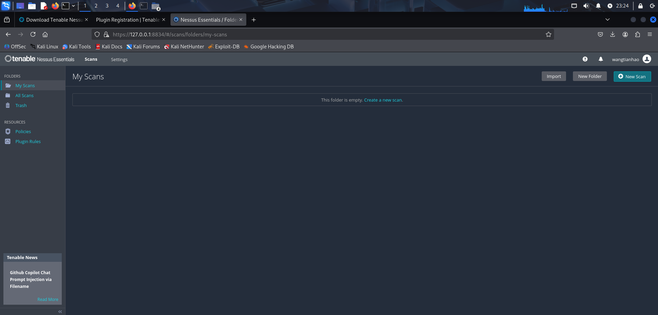This screenshot has height=315, width=658.
Task: Open the Exploit-DB bookmark
Action: [224, 47]
